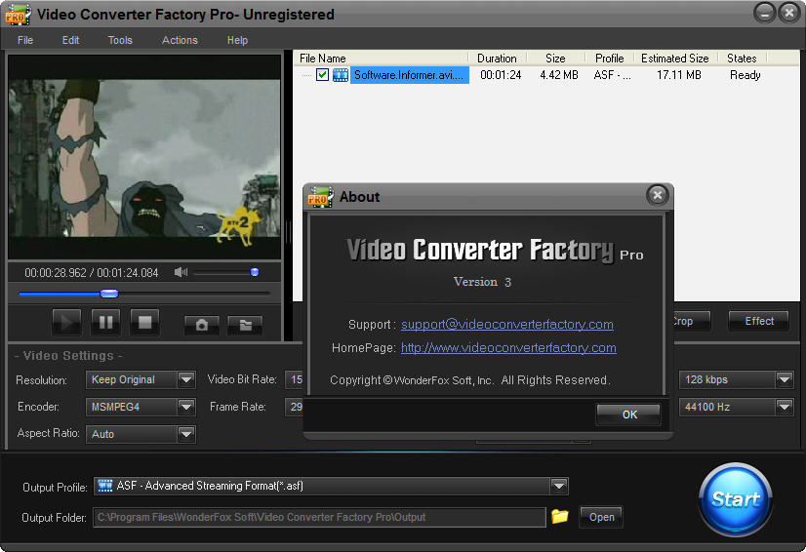Expand the Output Profile dropdown

pyautogui.click(x=559, y=486)
